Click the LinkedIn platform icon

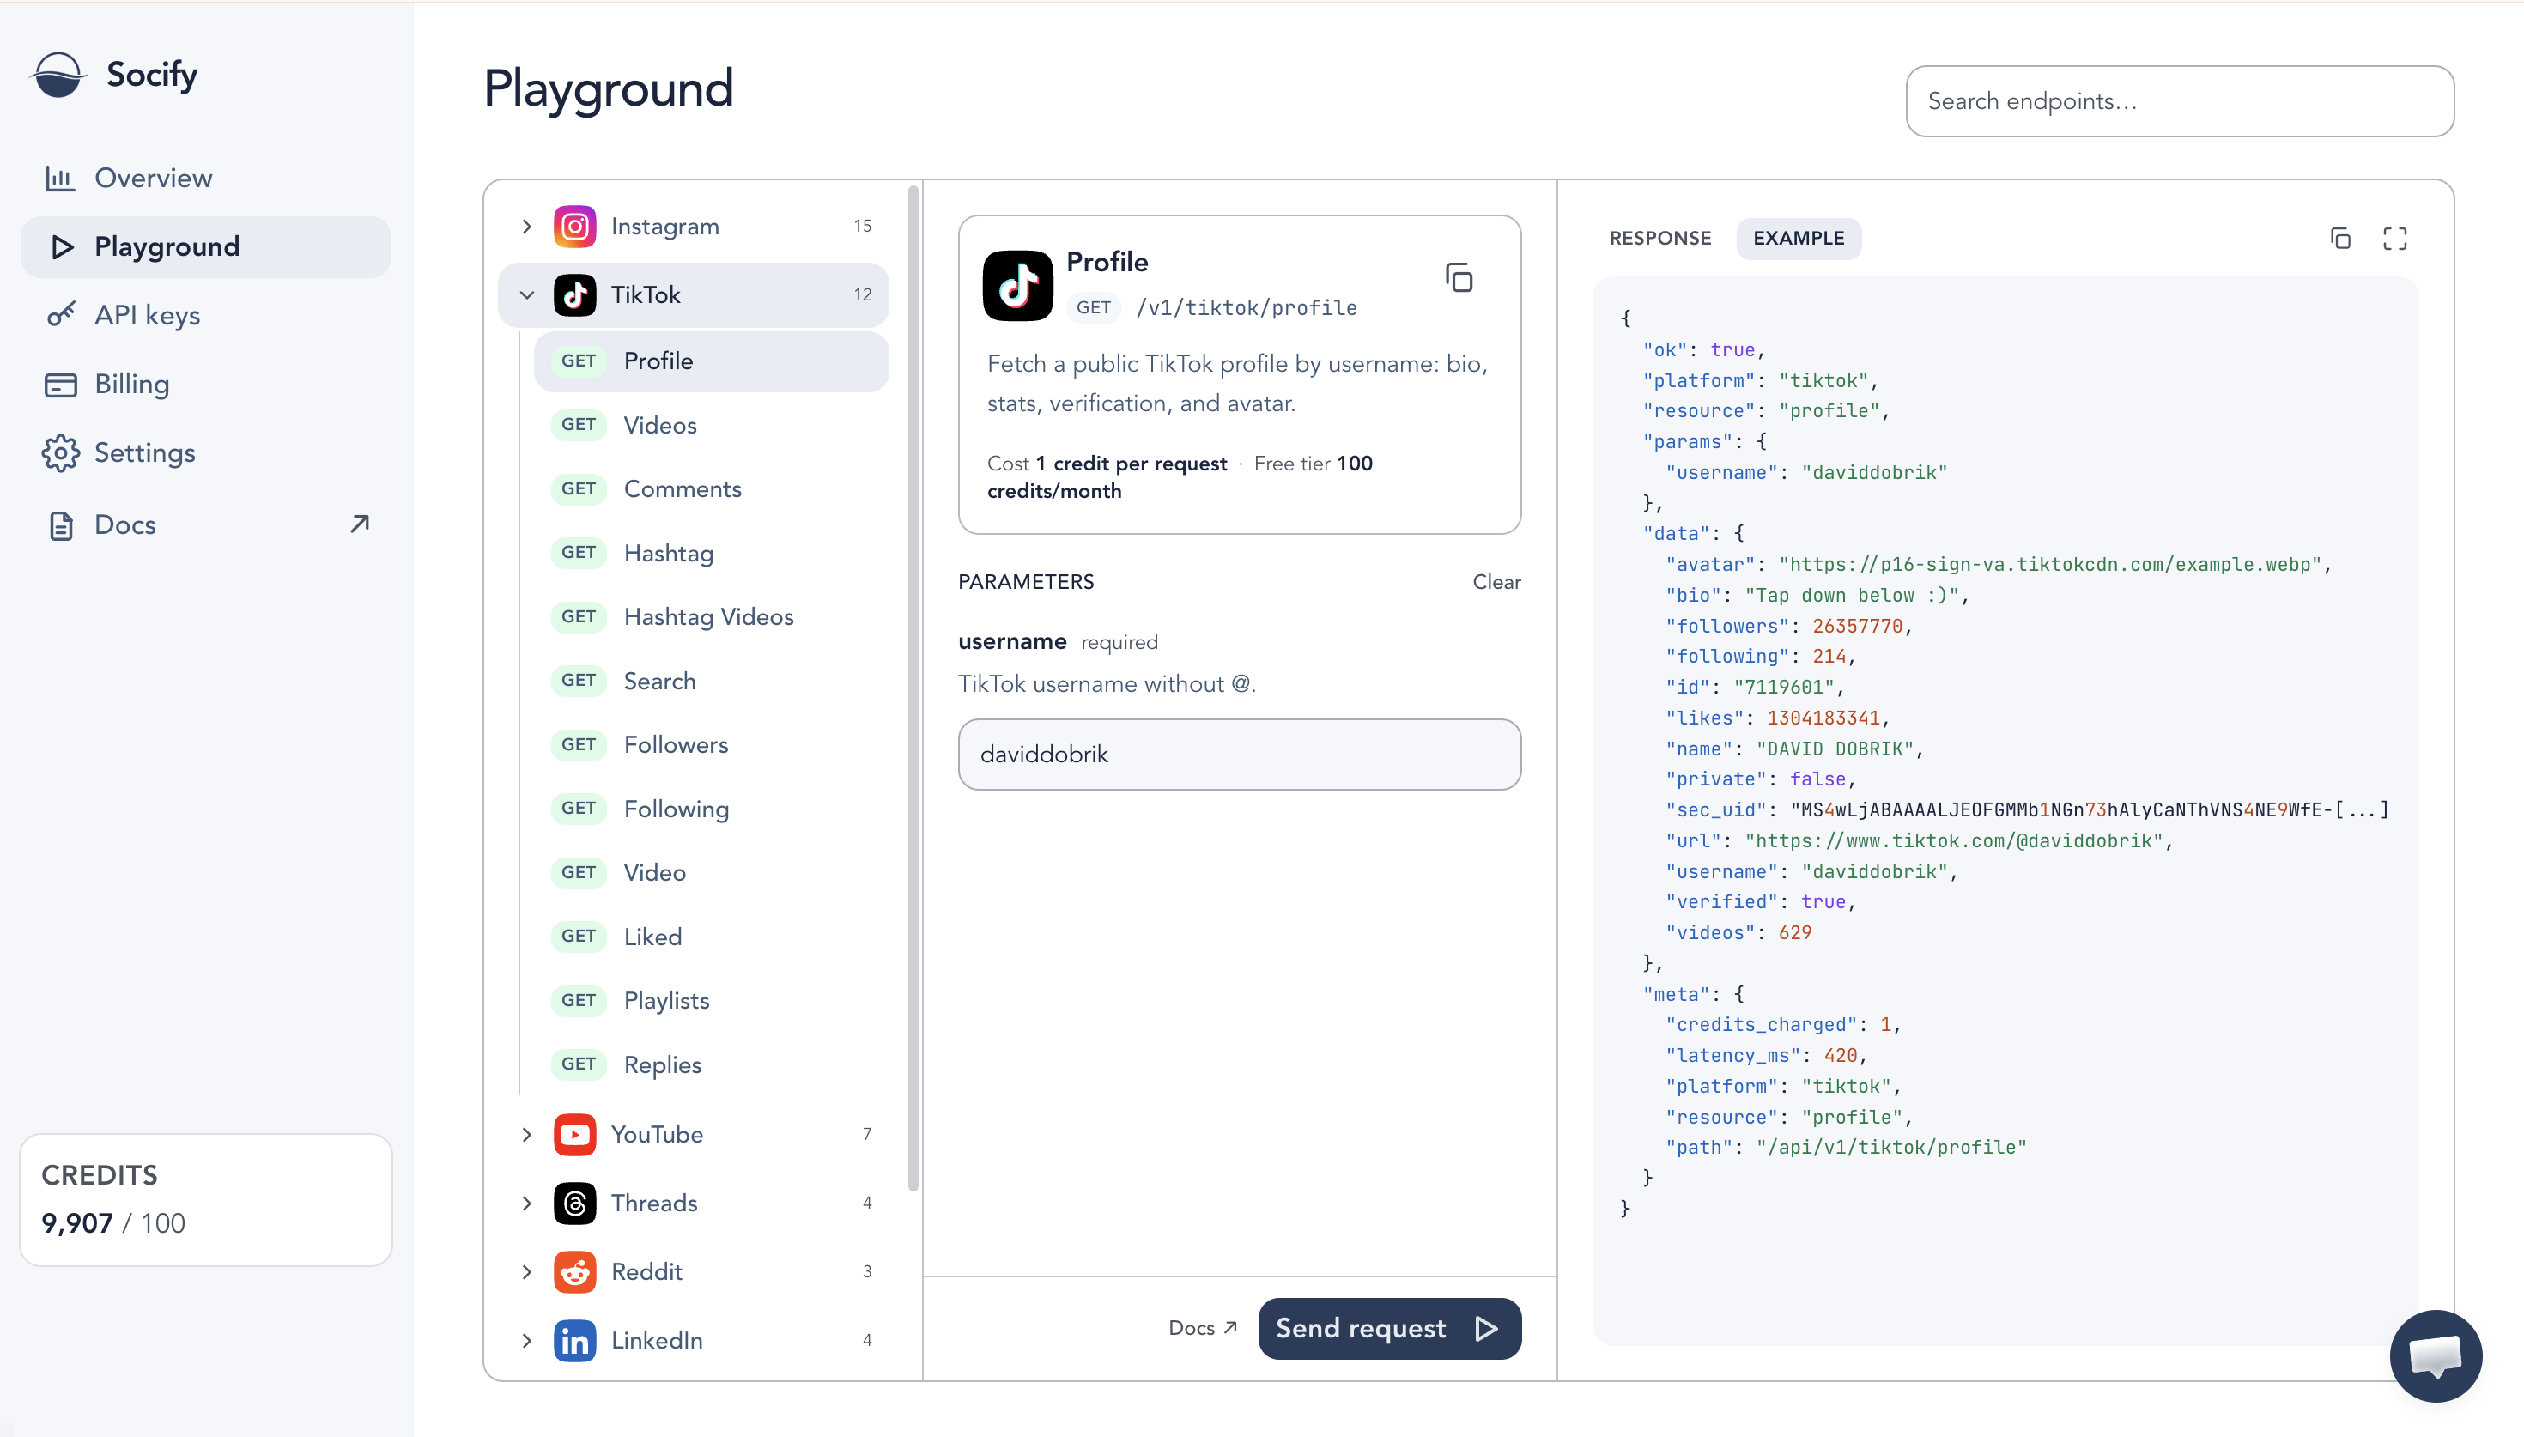tap(574, 1340)
